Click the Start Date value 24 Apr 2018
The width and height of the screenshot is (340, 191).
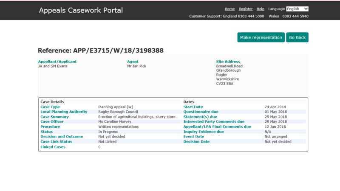coord(275,107)
